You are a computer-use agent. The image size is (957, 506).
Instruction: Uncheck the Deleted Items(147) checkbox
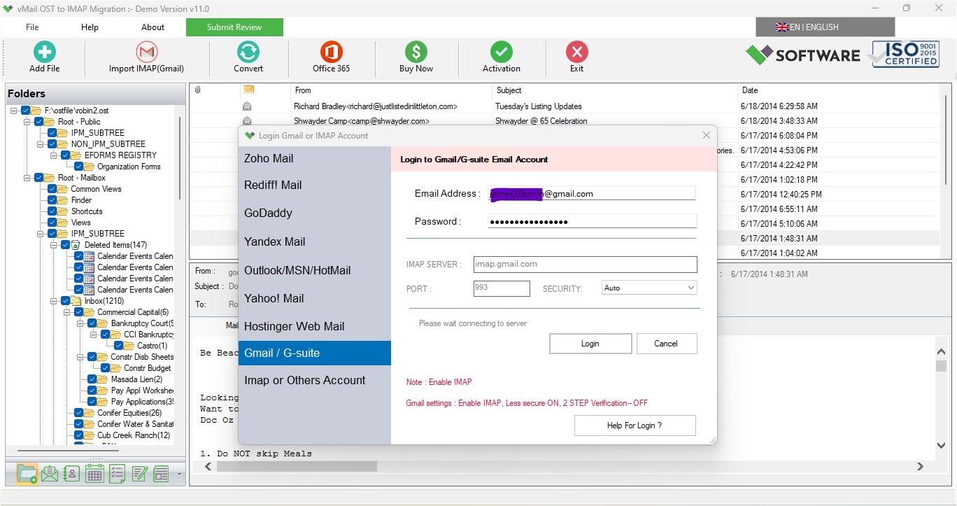66,245
